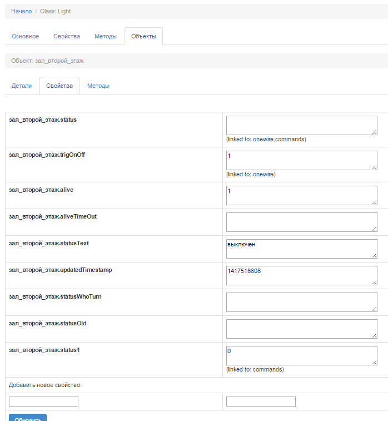The height and width of the screenshot is (421, 388).
Task: Select the Объекты tab
Action: [x=143, y=36]
